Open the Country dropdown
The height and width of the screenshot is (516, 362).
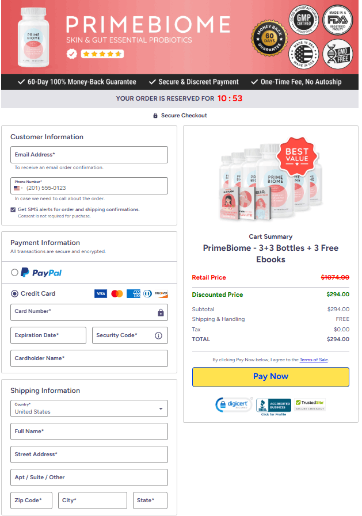click(89, 408)
